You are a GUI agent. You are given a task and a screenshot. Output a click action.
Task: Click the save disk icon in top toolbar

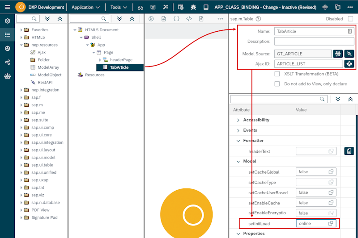coord(153,7)
